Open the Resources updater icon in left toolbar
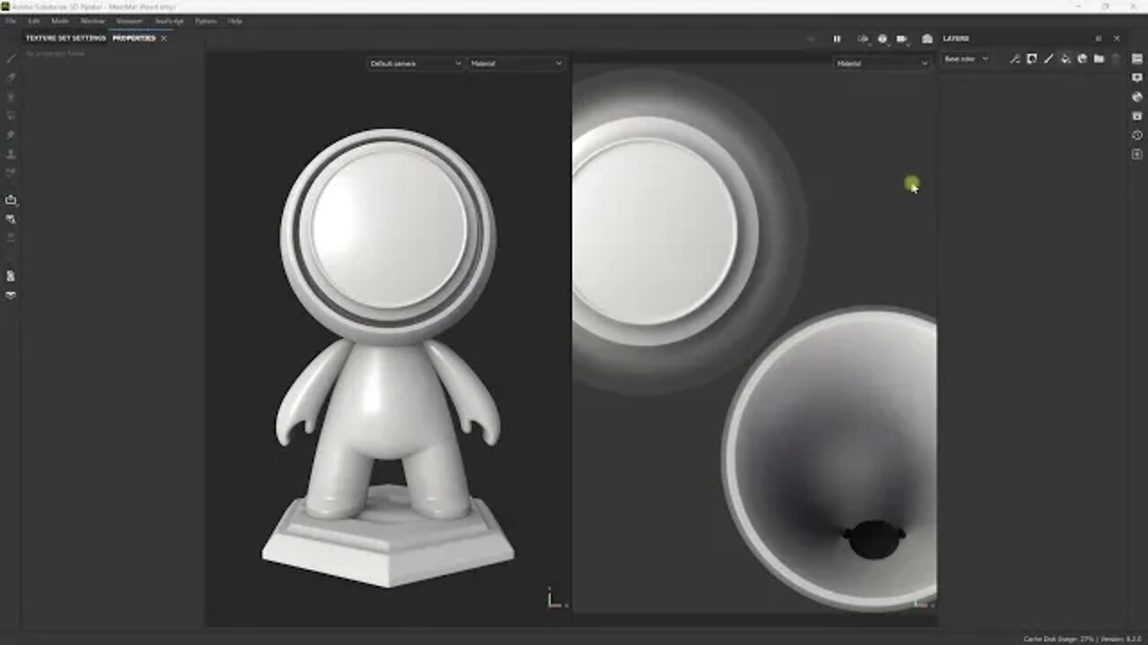Screen dimensions: 1148x645 point(11,276)
